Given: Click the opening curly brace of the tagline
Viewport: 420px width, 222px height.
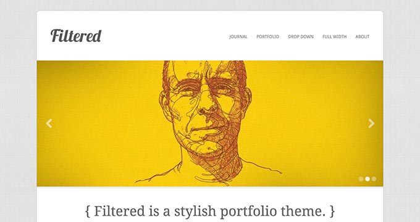Looking at the screenshot, I should (88, 212).
